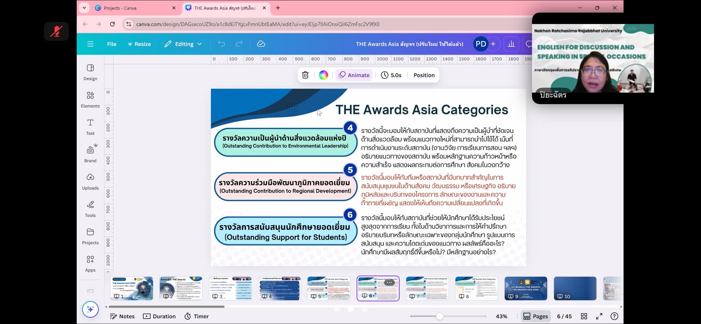Open the Brand kit panel
Image resolution: width=701 pixels, height=324 pixels.
coord(90,153)
